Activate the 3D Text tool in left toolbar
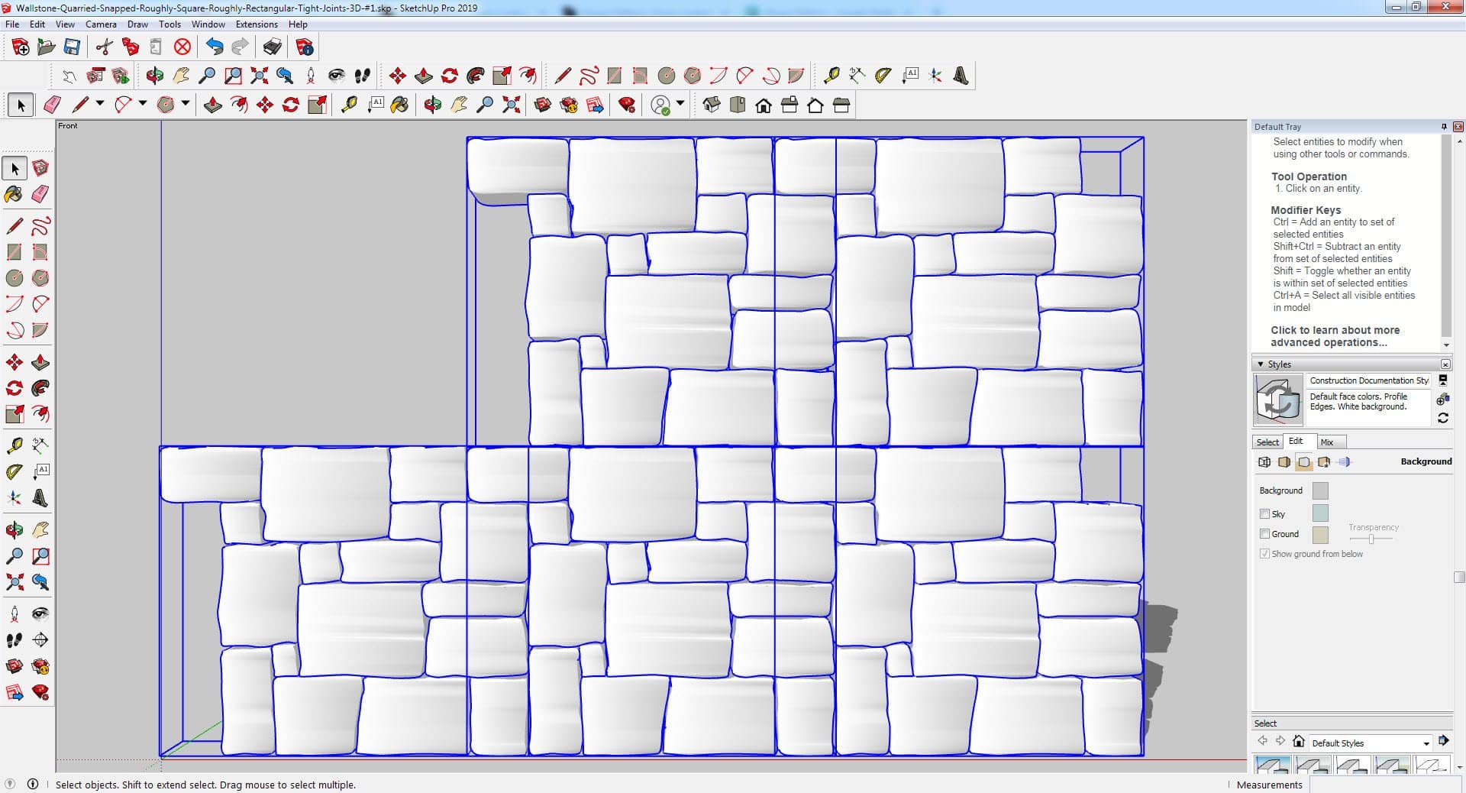 (x=40, y=499)
